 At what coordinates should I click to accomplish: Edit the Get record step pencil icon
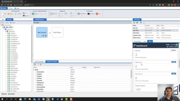click(x=43, y=36)
